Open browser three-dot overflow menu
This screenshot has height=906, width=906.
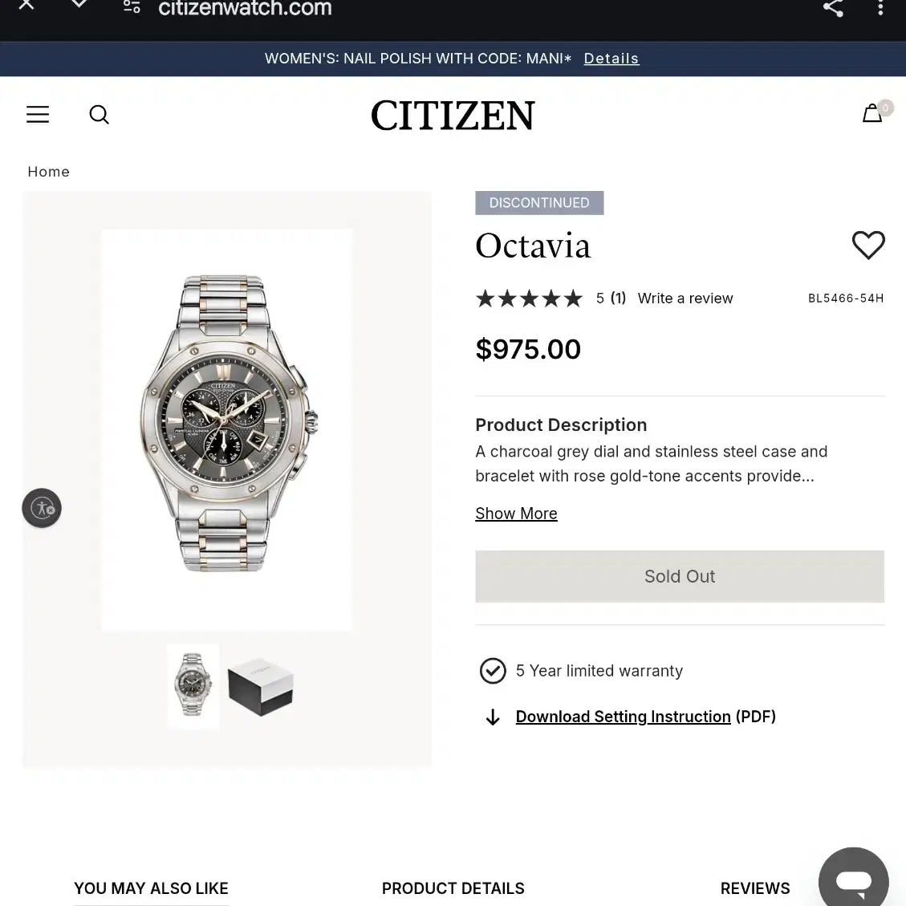point(880,8)
